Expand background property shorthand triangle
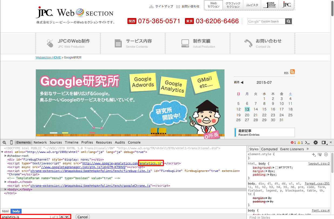334x219 pixels. point(273,168)
